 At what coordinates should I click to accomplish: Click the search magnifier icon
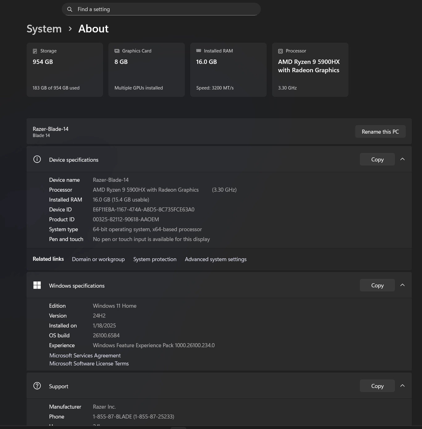pos(70,9)
